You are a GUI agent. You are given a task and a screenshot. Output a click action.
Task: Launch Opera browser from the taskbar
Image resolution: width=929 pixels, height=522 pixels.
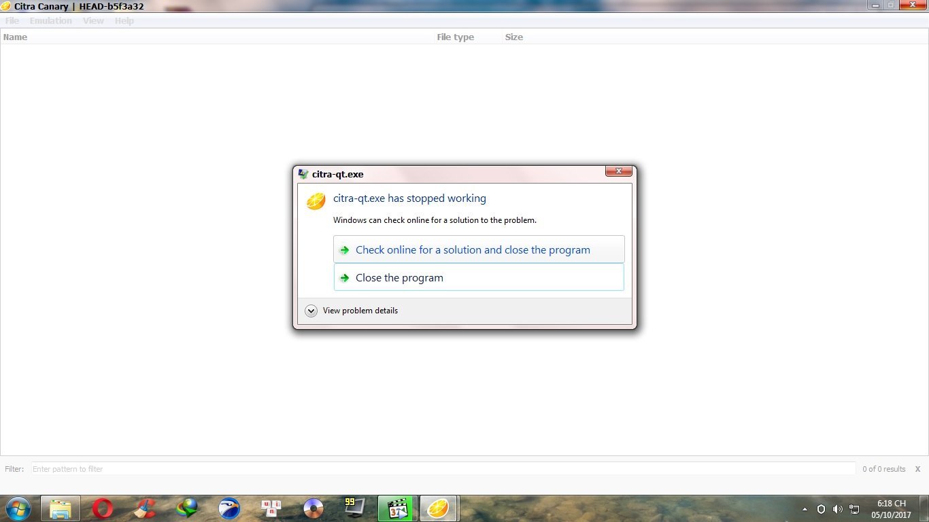[x=103, y=508]
